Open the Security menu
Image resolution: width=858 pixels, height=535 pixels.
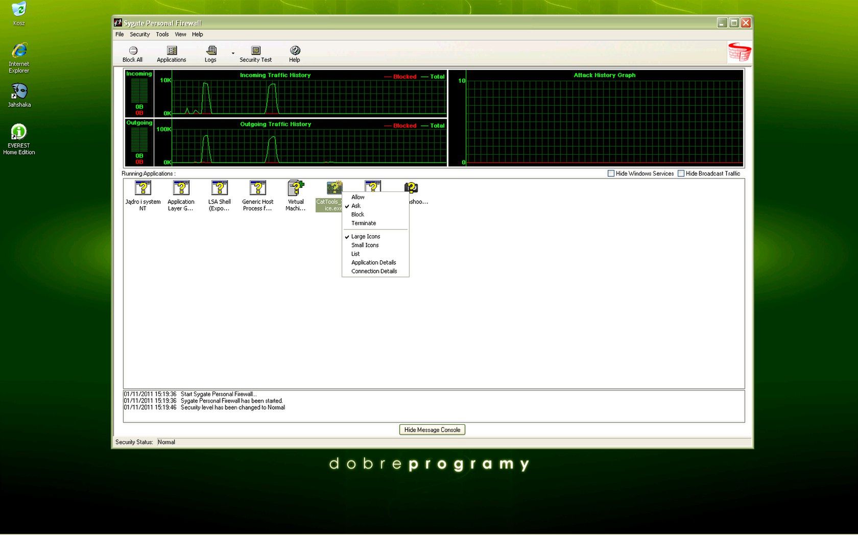pos(139,34)
